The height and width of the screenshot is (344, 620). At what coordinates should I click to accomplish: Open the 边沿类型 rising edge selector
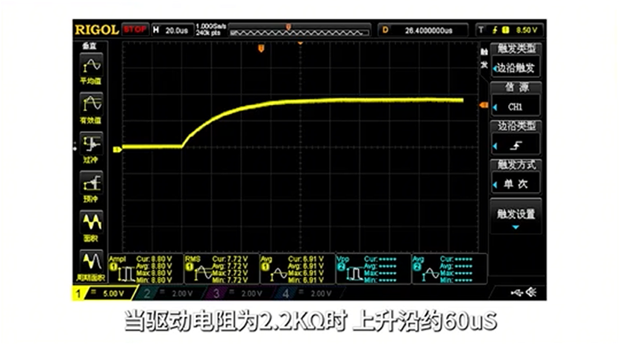[x=516, y=137]
